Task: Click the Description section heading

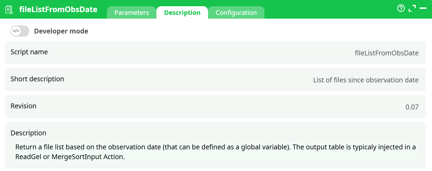Action: [x=28, y=133]
